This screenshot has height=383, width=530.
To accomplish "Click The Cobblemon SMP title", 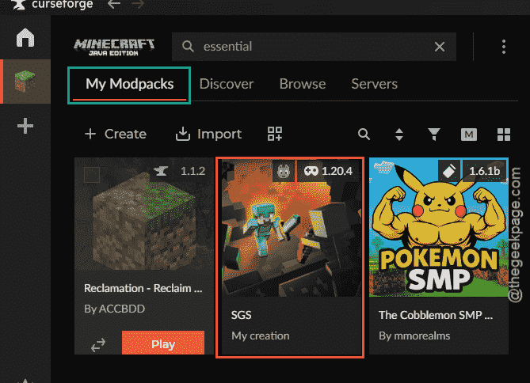I will [436, 315].
